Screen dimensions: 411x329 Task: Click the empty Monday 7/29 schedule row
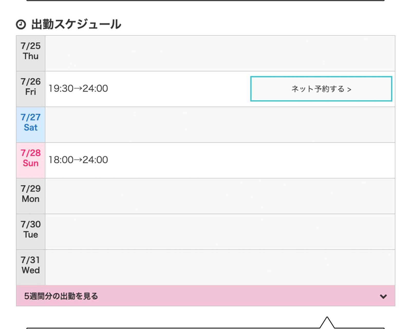pos(220,196)
